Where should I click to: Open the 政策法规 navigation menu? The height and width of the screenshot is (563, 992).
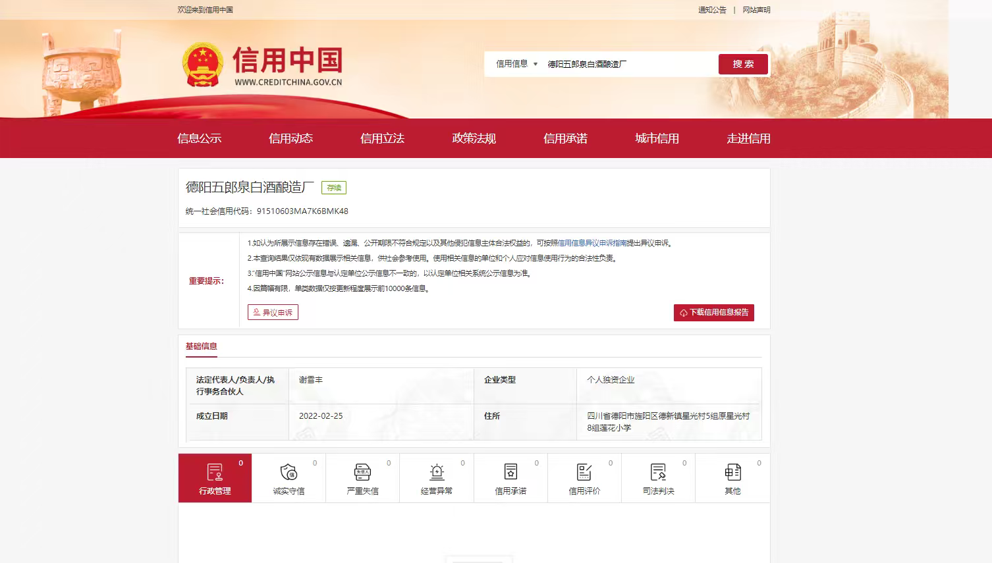(x=474, y=138)
